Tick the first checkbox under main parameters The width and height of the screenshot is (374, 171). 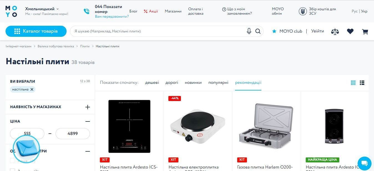[12, 161]
